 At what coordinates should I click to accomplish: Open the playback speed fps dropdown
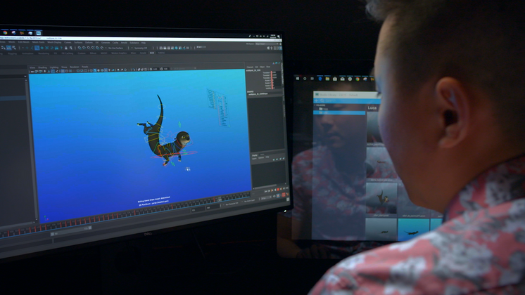click(266, 198)
